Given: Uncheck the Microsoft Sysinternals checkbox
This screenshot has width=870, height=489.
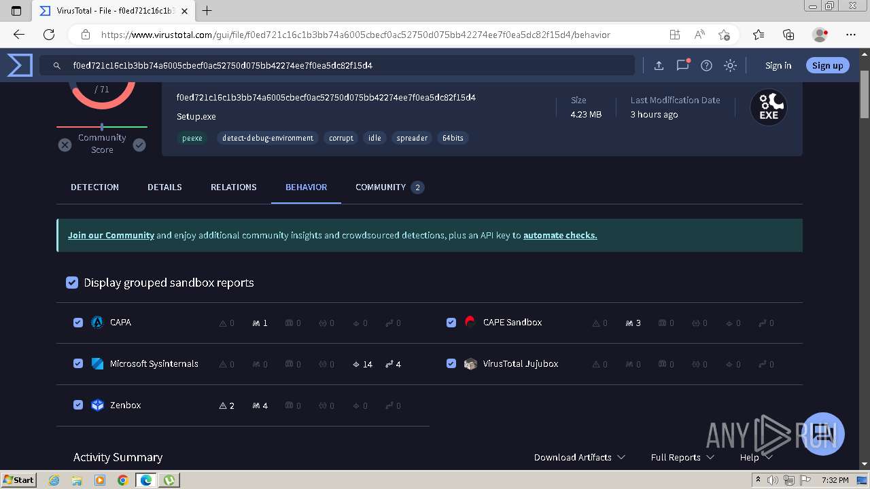Looking at the screenshot, I should coord(78,364).
